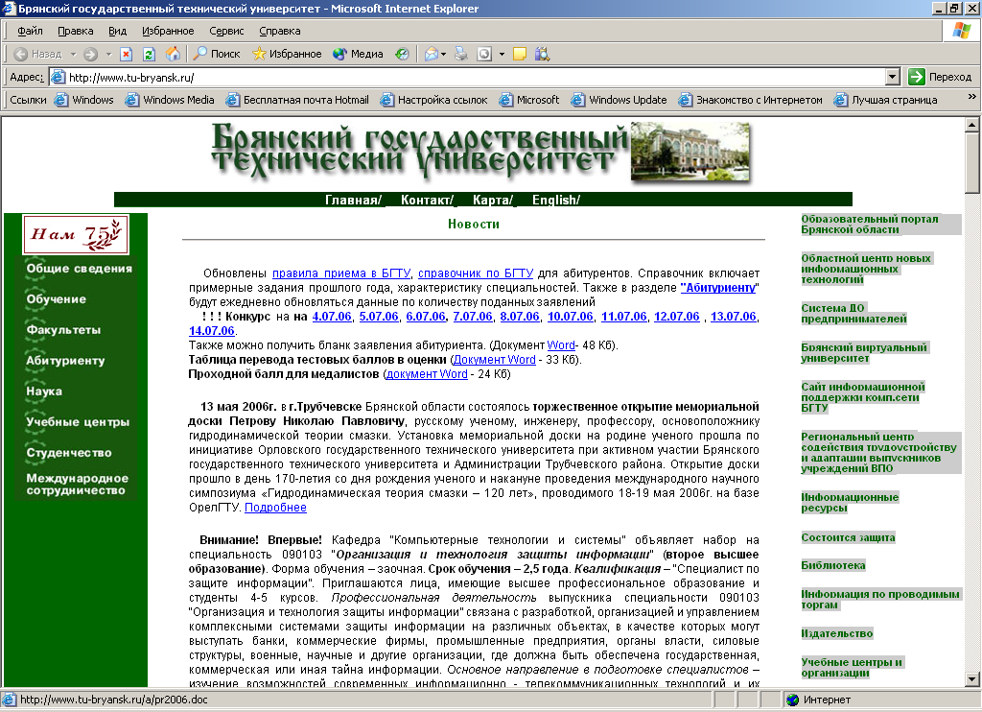Viewport: 982px width, 712px height.
Task: Click the yellow Discuss note icon
Action: point(519,54)
